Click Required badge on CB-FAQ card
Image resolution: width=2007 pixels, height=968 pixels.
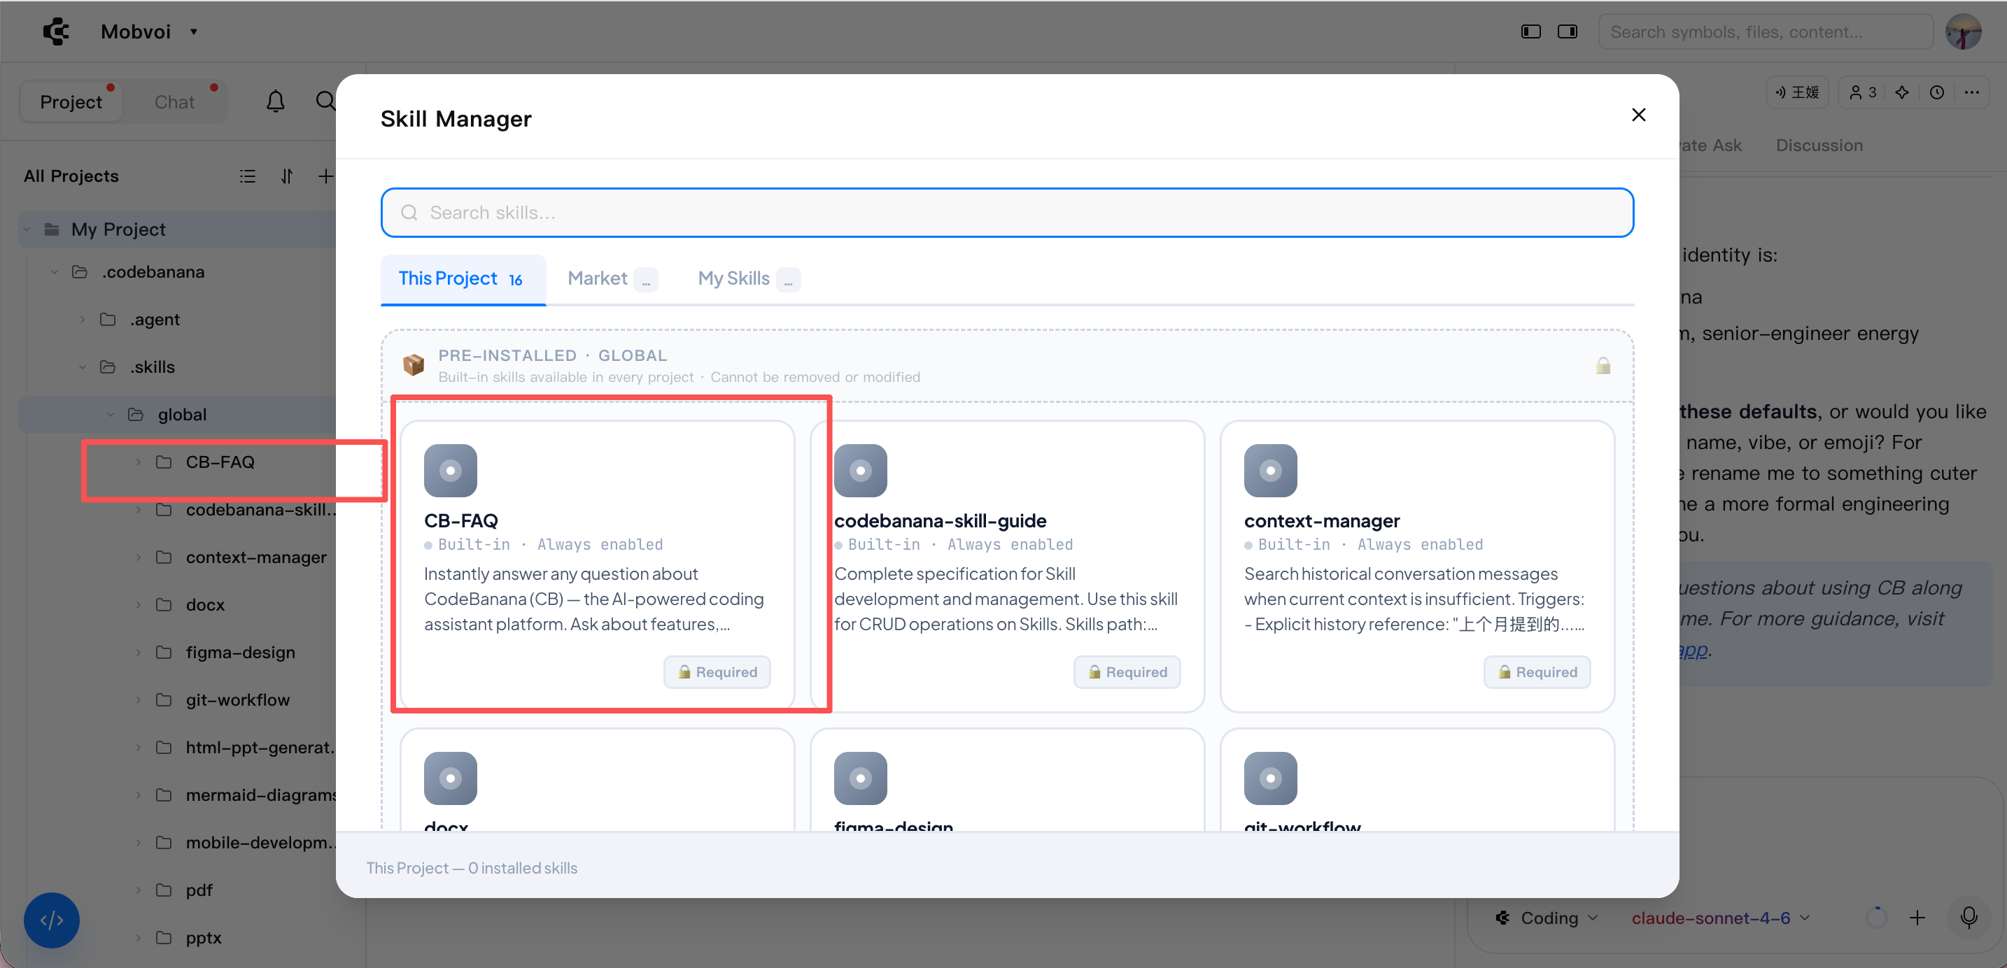click(717, 672)
